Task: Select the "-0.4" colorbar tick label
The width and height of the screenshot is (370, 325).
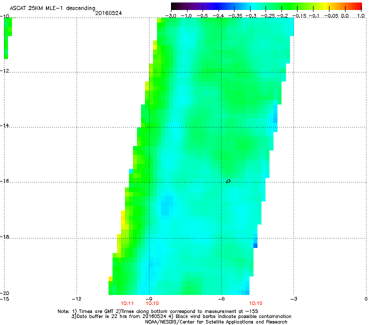Action: point(218,16)
